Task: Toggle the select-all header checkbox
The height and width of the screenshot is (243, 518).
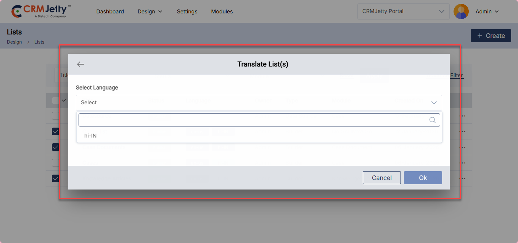Action: coord(55,100)
